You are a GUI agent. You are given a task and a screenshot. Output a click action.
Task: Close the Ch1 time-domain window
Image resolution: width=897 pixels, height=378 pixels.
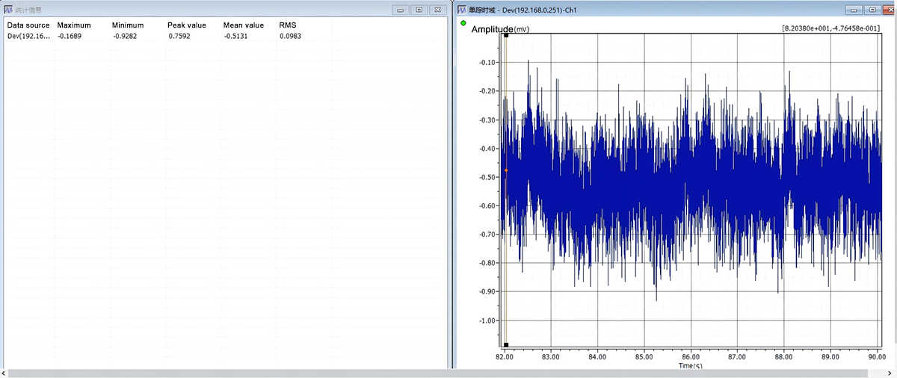pyautogui.click(x=888, y=10)
